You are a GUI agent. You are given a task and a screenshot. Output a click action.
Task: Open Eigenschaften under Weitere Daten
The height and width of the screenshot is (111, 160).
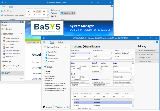click(x=51, y=52)
